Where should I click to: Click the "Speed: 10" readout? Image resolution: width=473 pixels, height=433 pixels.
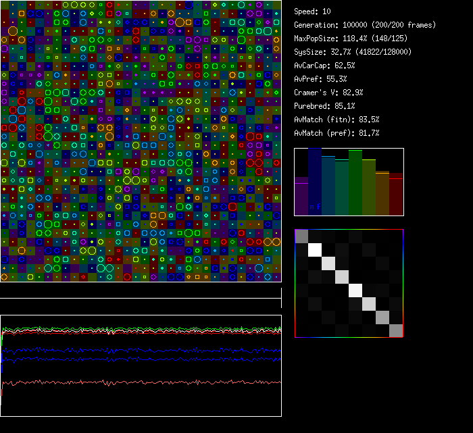[x=313, y=11]
